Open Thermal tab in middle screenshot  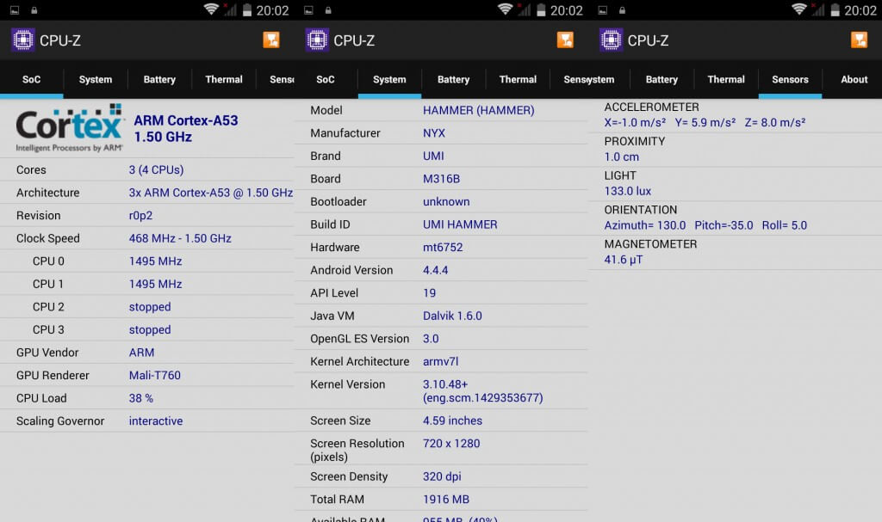[x=518, y=79]
